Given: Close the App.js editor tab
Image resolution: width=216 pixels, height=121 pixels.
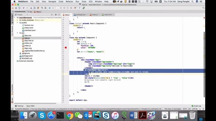Looking at the screenshot, I should 71,15.
